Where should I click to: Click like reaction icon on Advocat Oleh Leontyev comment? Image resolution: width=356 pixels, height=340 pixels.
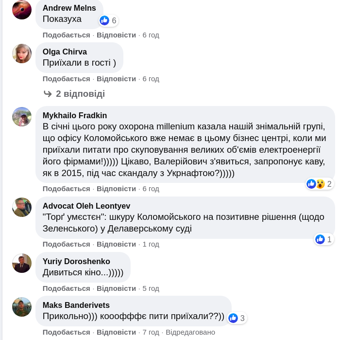click(320, 239)
